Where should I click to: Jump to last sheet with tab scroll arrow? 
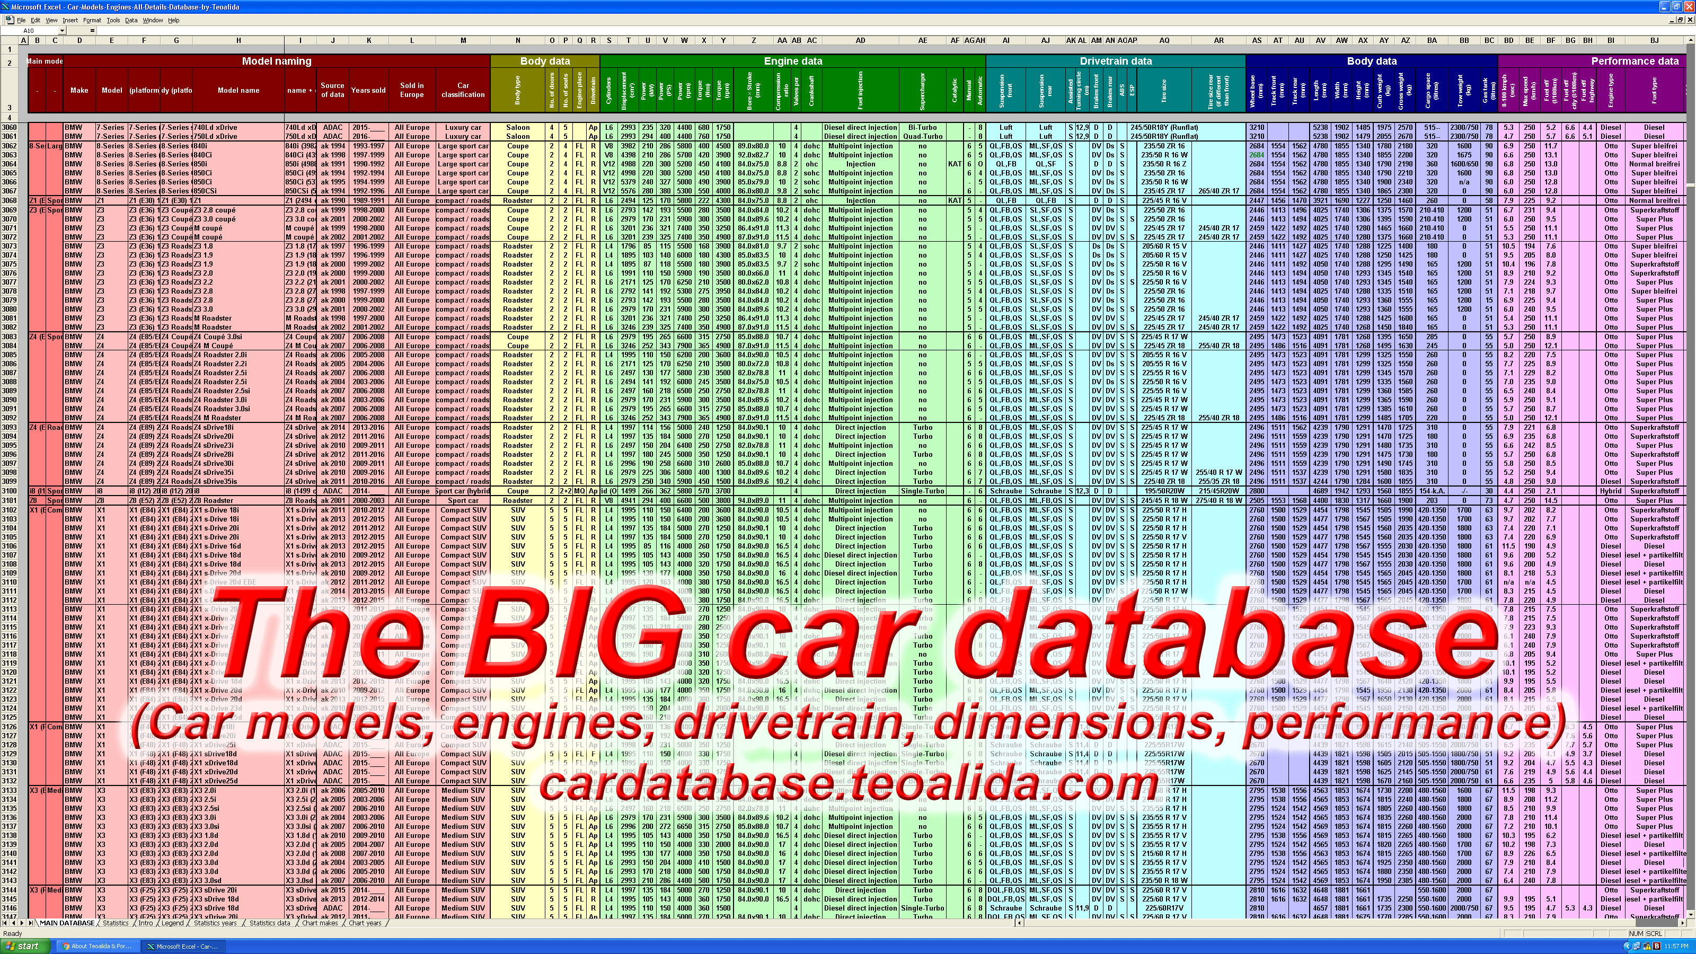[30, 923]
